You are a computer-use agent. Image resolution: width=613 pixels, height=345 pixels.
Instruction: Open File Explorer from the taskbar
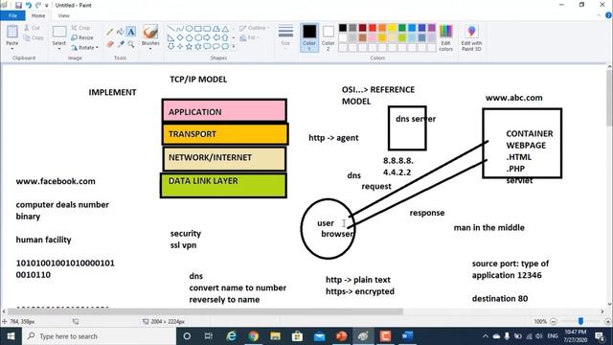275,336
